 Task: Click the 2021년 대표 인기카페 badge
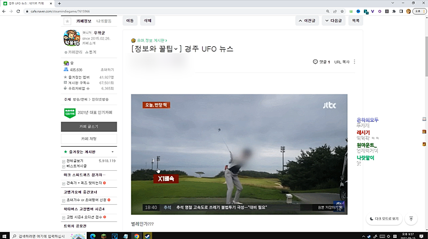(88, 113)
